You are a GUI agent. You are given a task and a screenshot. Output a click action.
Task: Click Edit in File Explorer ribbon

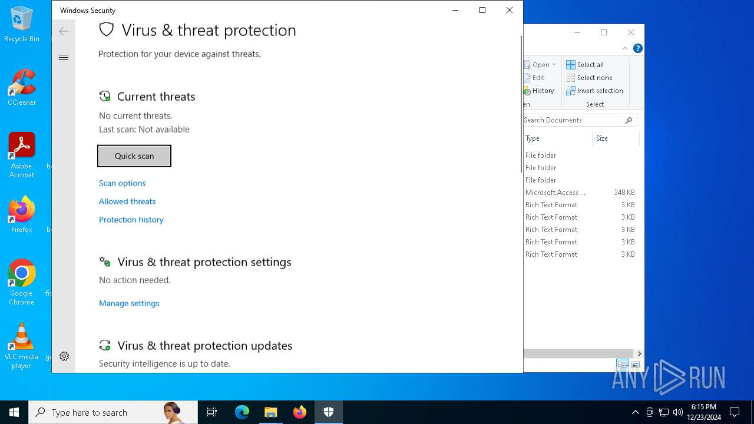tap(534, 78)
